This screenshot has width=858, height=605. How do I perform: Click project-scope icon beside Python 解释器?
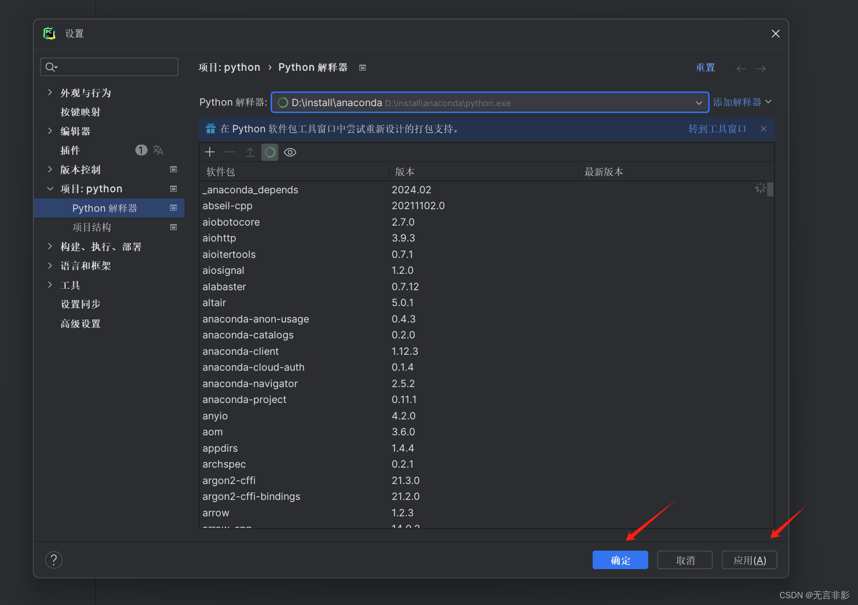coord(173,208)
